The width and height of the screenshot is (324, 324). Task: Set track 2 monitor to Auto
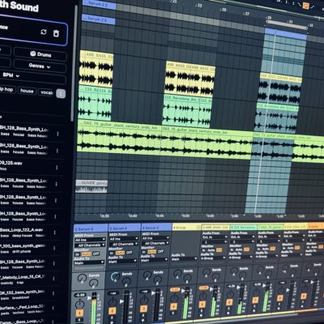[x=120, y=253]
